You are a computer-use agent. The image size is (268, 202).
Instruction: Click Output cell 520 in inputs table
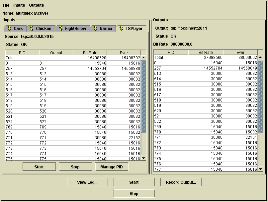coord(56,111)
